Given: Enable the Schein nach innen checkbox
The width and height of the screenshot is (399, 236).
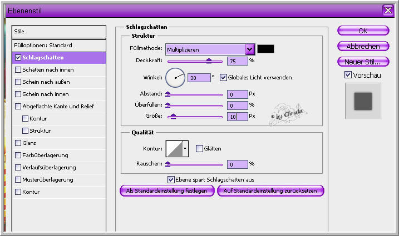Looking at the screenshot, I should [18, 94].
